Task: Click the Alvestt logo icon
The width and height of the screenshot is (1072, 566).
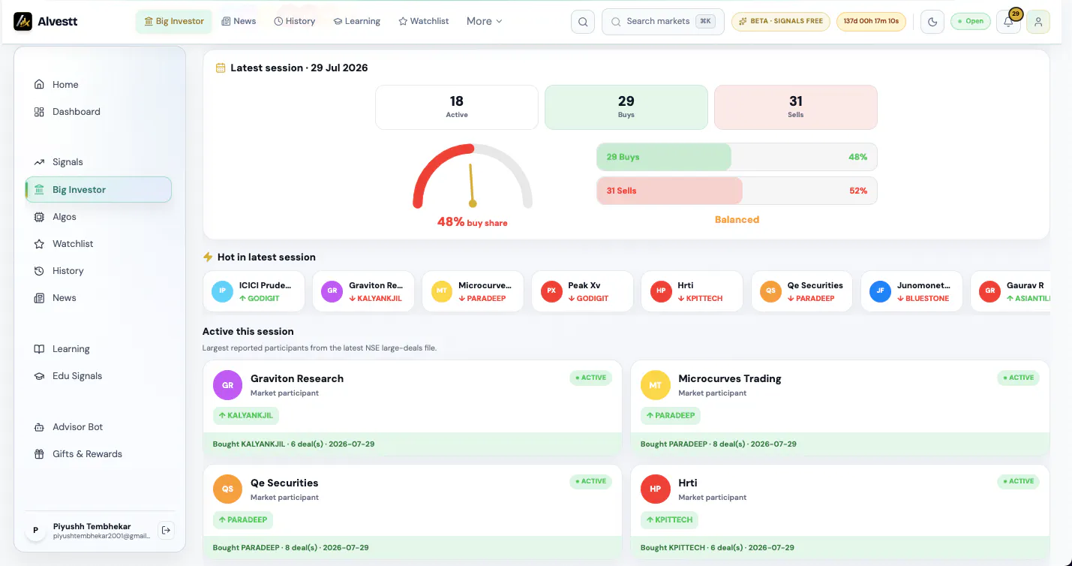Action: pyautogui.click(x=23, y=21)
